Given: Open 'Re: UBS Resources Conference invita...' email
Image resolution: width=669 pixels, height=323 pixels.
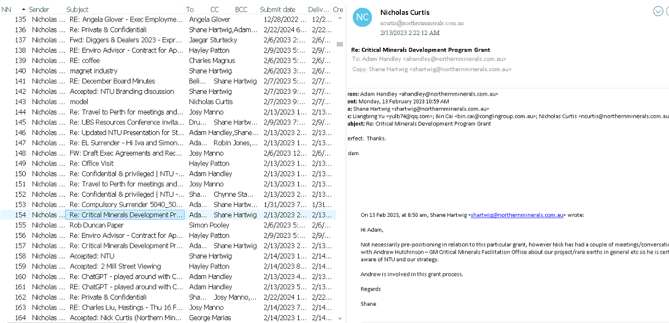Looking at the screenshot, I should pos(168,122).
